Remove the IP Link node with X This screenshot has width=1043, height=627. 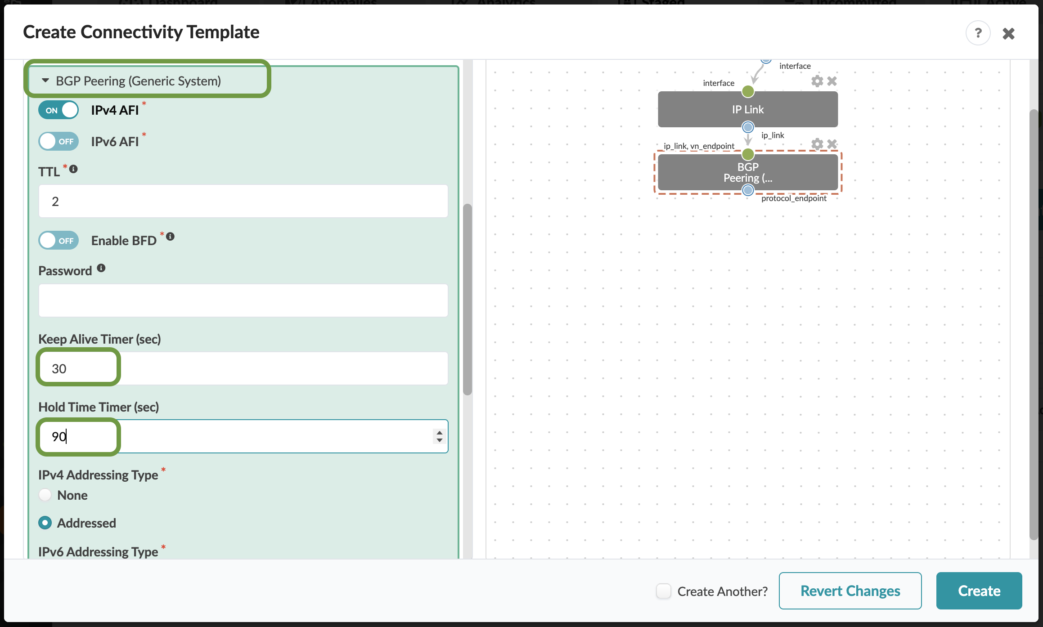[832, 81]
